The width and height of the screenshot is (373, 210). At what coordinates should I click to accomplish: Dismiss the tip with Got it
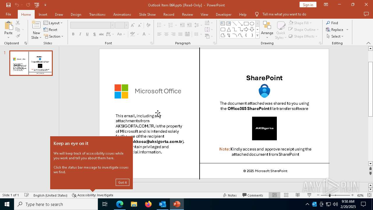point(122,182)
